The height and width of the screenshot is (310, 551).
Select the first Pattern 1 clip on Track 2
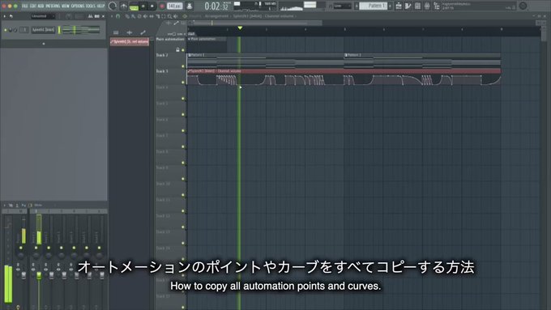click(x=265, y=60)
